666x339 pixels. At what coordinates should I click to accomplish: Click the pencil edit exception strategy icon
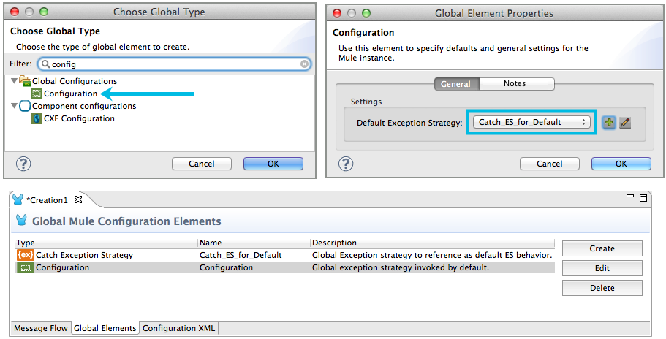click(x=625, y=123)
